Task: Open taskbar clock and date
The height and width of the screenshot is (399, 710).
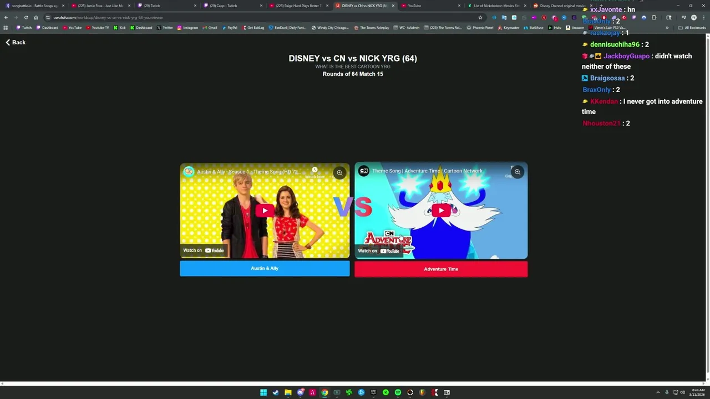Action: [x=697, y=392]
